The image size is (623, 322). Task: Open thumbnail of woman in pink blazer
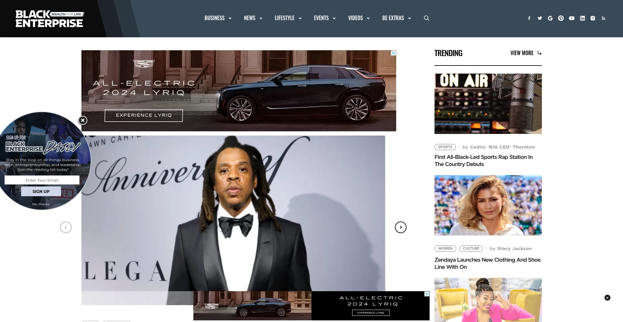click(x=488, y=300)
